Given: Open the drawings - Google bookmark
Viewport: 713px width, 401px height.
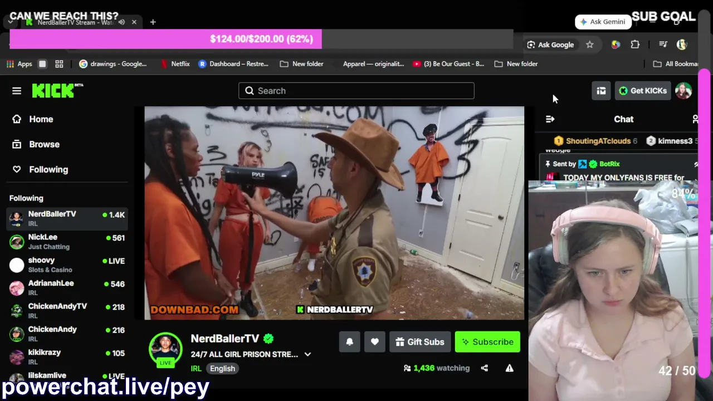Looking at the screenshot, I should click(x=113, y=64).
